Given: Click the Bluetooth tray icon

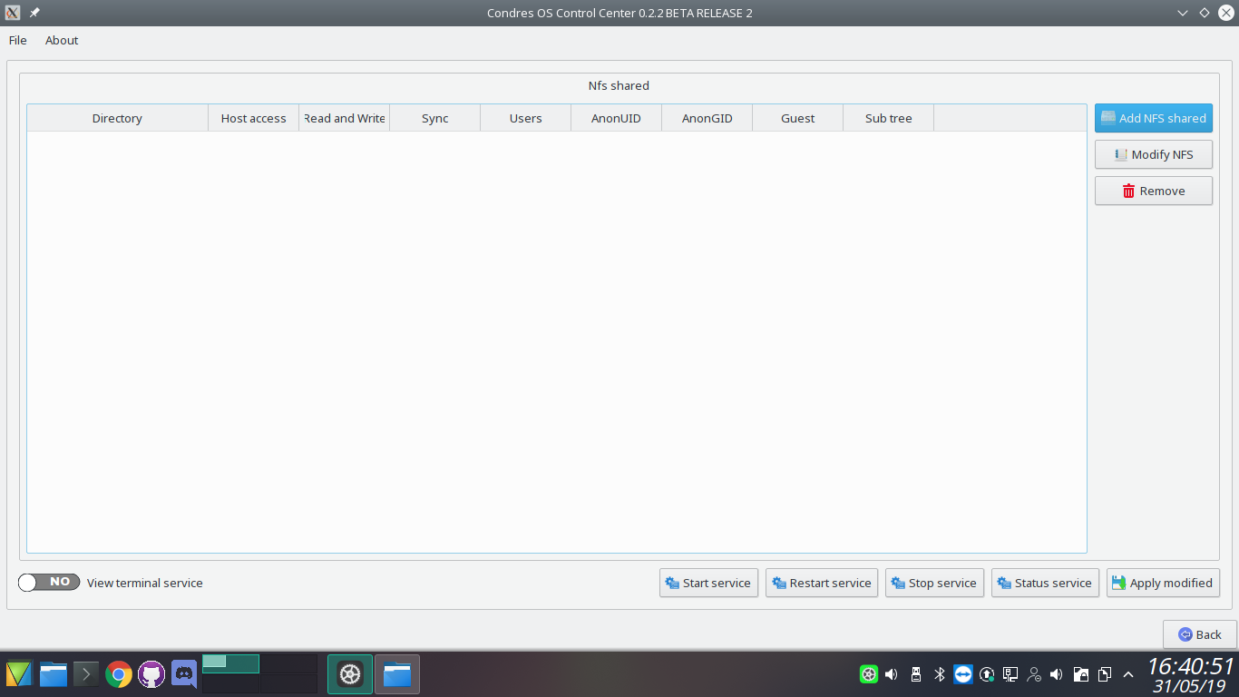Looking at the screenshot, I should [940, 674].
